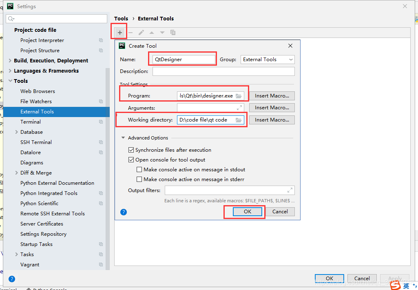Click project-level icon beside Python Integrated Tools
The width and height of the screenshot is (418, 290).
click(x=101, y=193)
